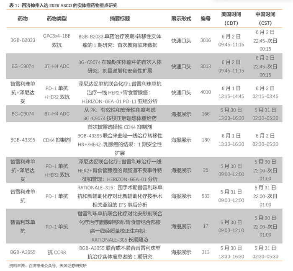Viewport: 293px width, 271px height.
Task: Select the number cell '25'
Action: 206,170
